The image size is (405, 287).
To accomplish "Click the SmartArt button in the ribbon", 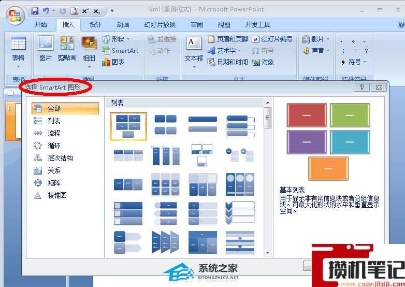I will click(x=120, y=51).
